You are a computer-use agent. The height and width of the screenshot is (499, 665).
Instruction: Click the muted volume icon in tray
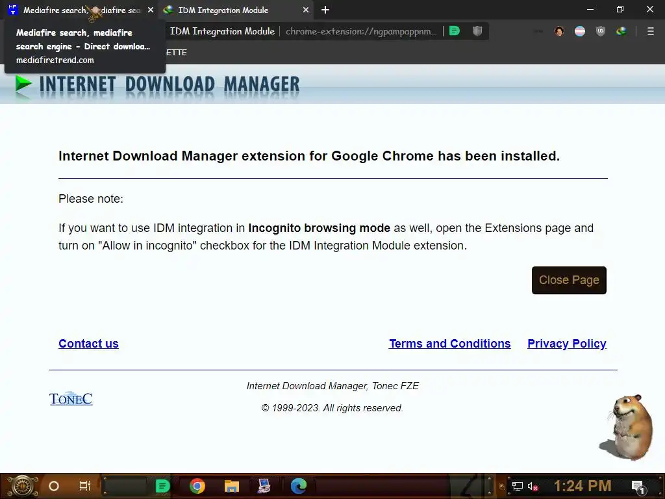click(x=533, y=486)
